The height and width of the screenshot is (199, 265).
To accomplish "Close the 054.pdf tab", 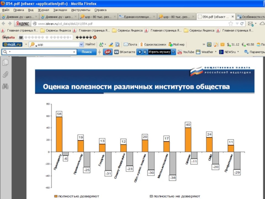I will tap(233, 17).
